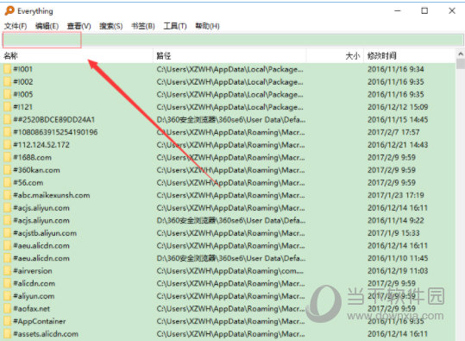The image size is (465, 341).
Task: Select the folder icon of #1688.com
Action: (x=8, y=157)
